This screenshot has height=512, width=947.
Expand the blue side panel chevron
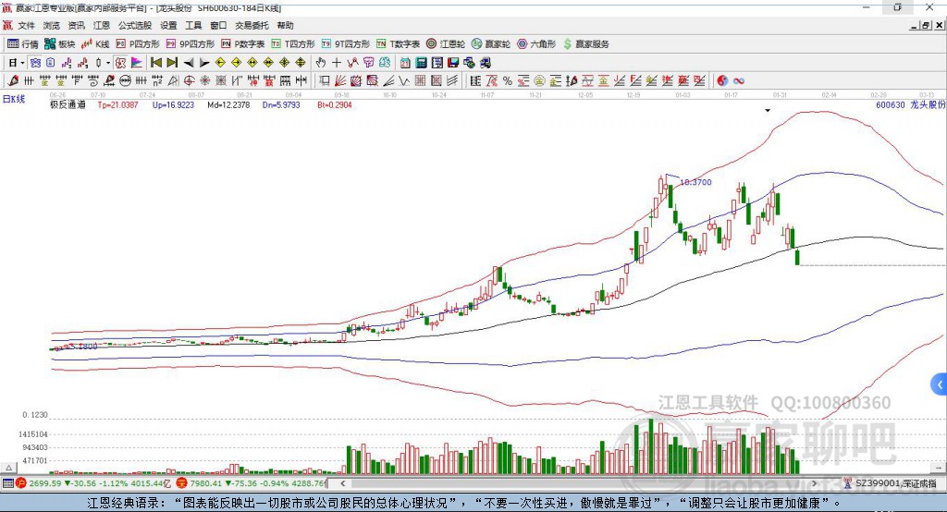[x=940, y=384]
